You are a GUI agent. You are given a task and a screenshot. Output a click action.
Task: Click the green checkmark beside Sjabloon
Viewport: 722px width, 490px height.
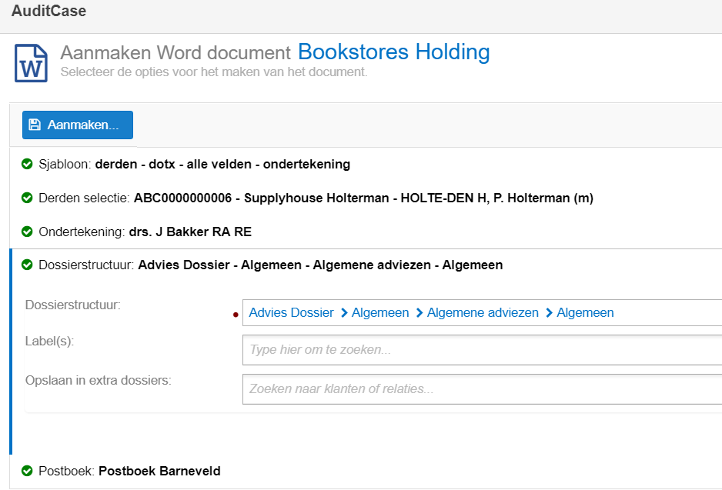tap(27, 164)
